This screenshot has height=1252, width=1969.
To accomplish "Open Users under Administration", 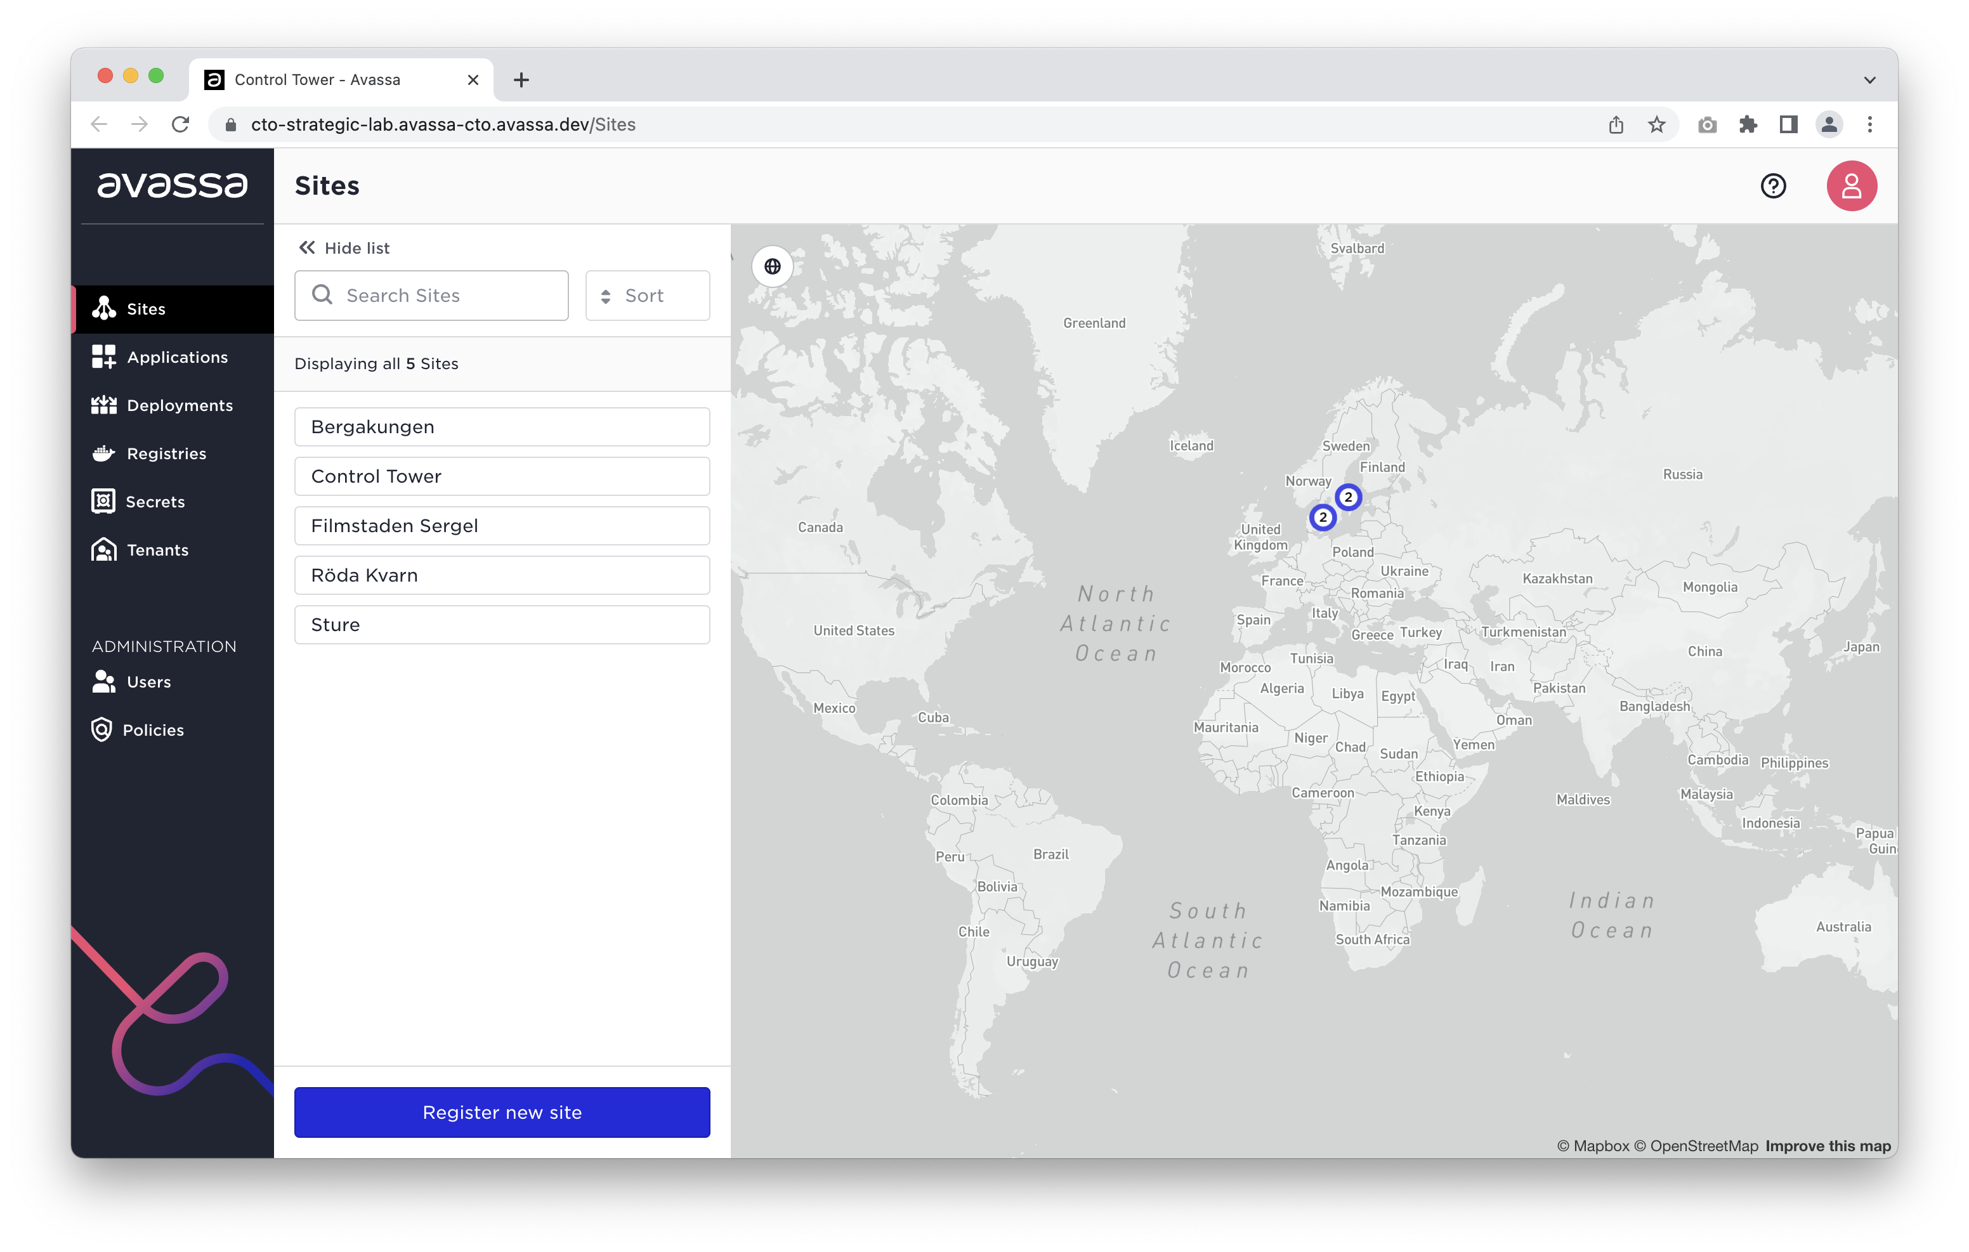I will tap(104, 681).
